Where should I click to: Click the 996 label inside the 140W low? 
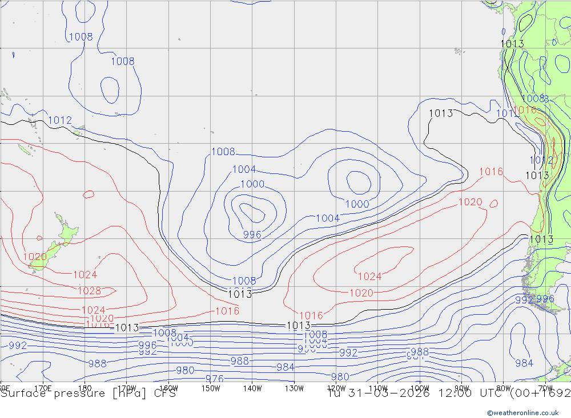[x=252, y=234]
